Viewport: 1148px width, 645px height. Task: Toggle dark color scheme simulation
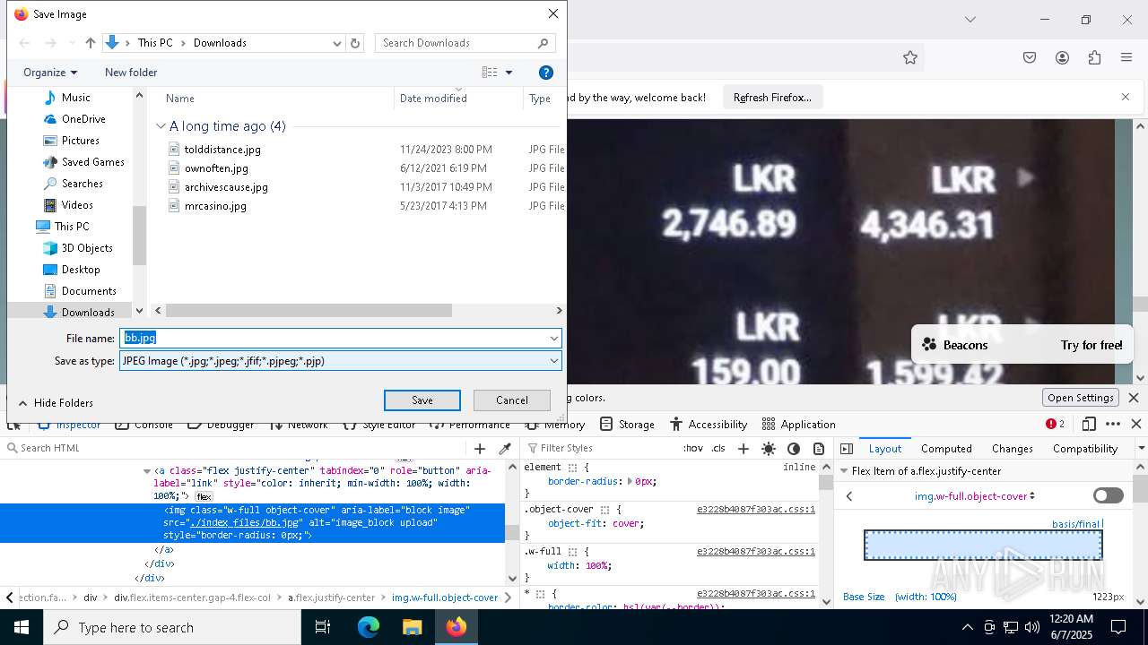pos(794,449)
